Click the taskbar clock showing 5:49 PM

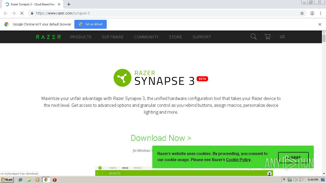pos(313,180)
